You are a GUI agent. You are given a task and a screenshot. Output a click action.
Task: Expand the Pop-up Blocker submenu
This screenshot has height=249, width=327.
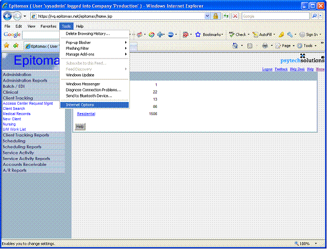tap(94, 42)
